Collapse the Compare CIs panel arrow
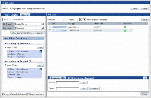Image resolution: width=151 pixels, height=98 pixels. tap(145, 78)
